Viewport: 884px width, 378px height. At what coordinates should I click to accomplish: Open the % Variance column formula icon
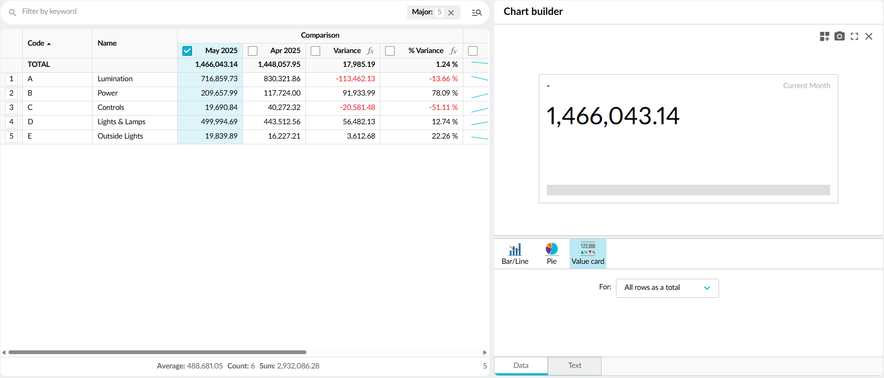[453, 51]
